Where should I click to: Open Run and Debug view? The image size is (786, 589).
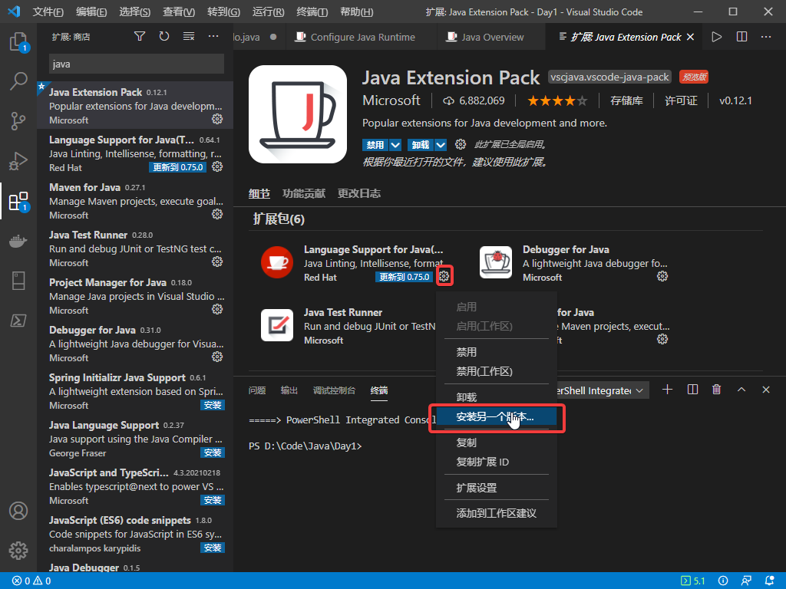coord(18,160)
